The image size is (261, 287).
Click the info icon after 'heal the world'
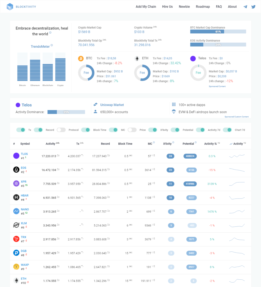tap(50, 33)
